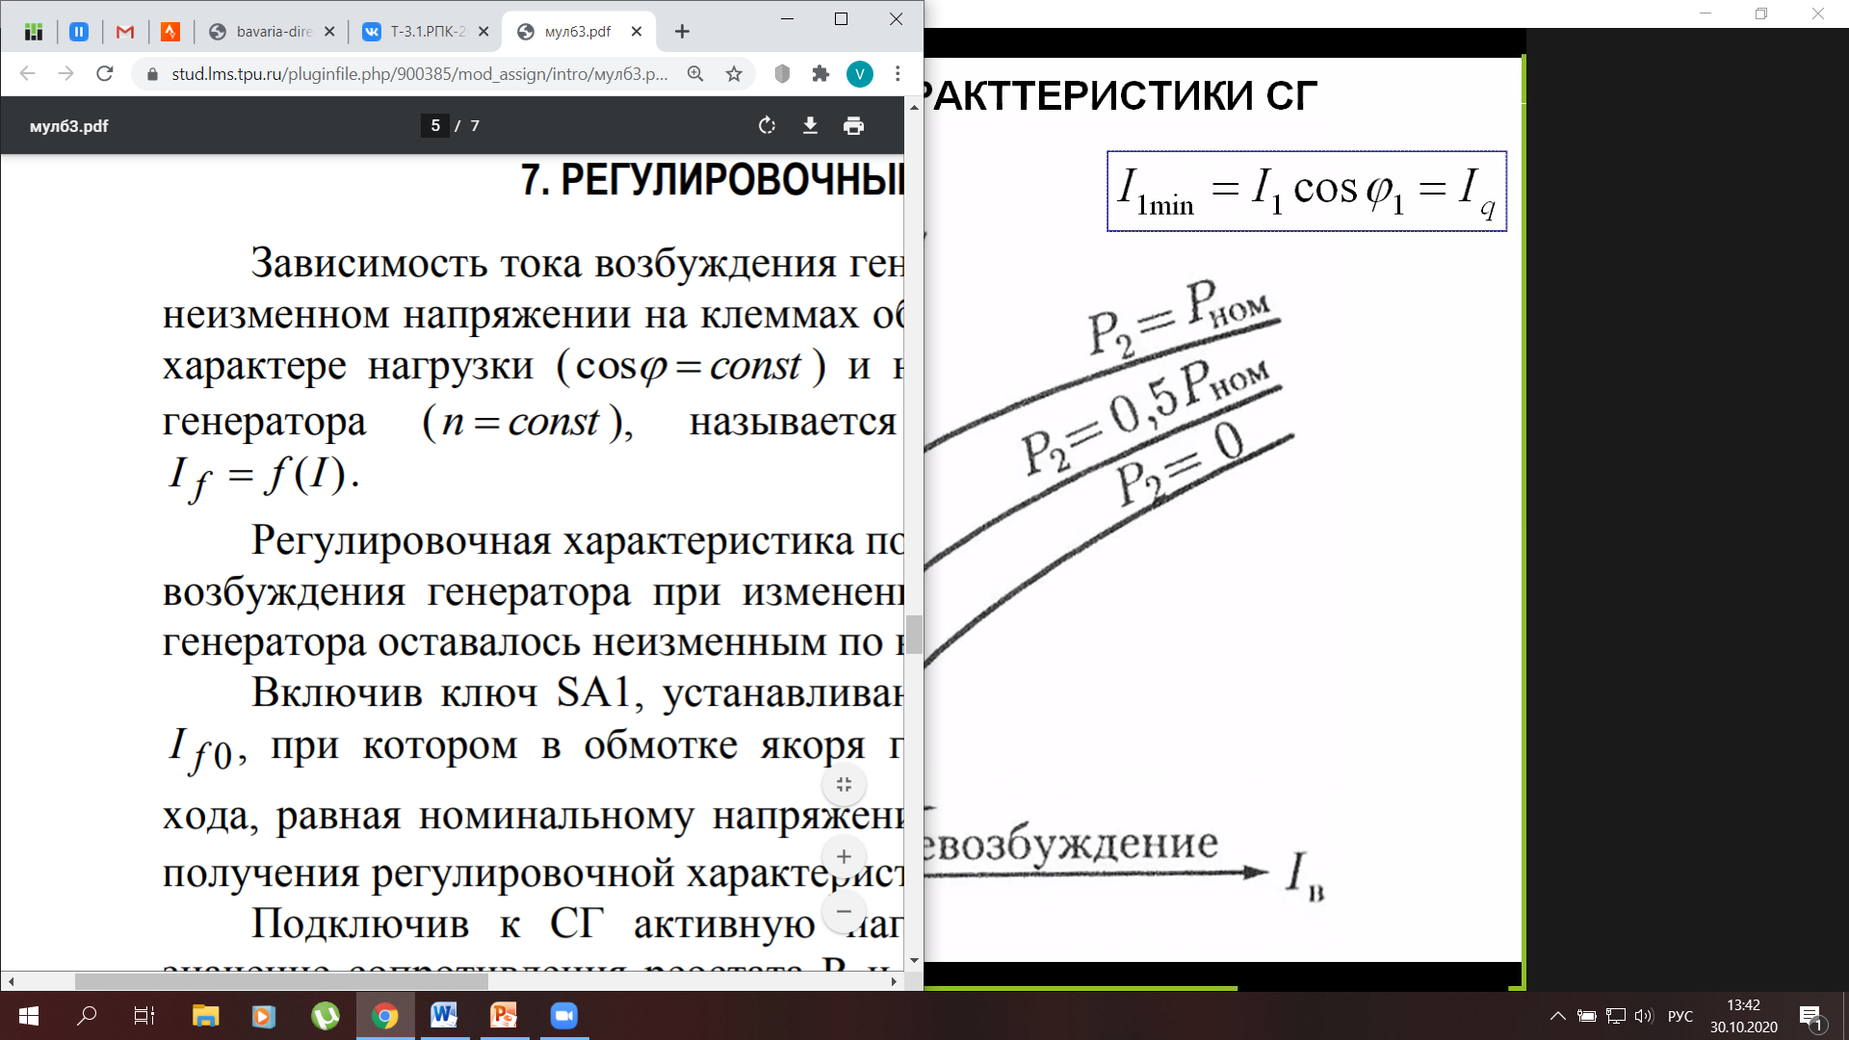Click the fit to page button
The height and width of the screenshot is (1040, 1849).
(844, 785)
